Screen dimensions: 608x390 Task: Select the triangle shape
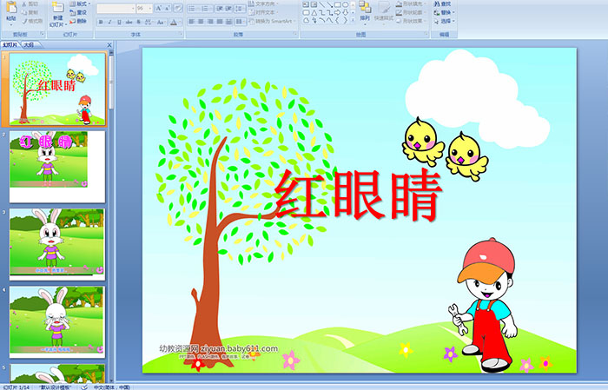pyautogui.click(x=314, y=13)
